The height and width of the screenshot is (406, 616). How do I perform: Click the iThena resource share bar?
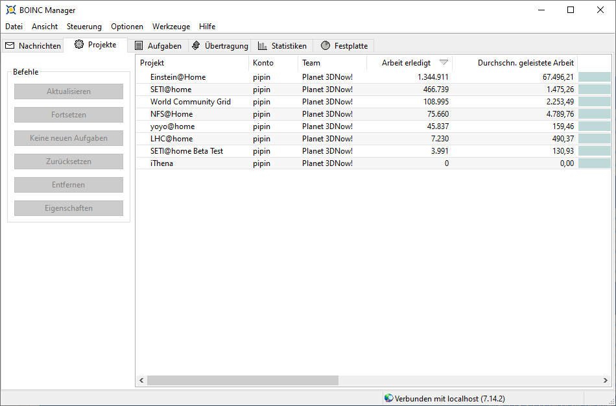pos(595,163)
